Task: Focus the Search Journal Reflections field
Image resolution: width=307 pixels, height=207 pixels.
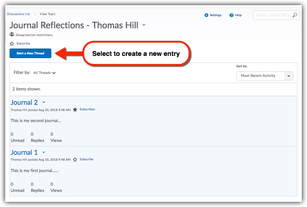Action: 273,15
